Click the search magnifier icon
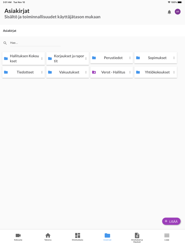The width and height of the screenshot is (185, 246). pos(5,43)
